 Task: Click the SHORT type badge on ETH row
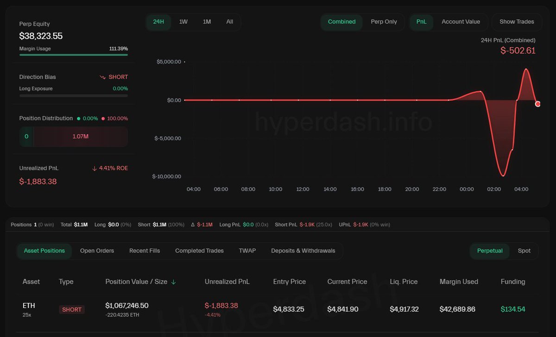click(x=72, y=310)
